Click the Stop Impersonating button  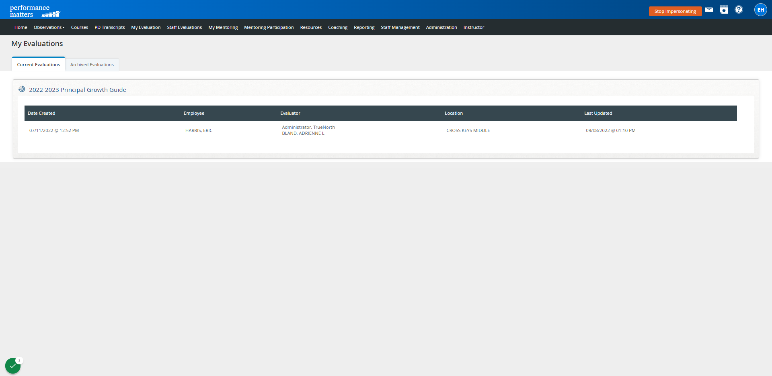(675, 11)
